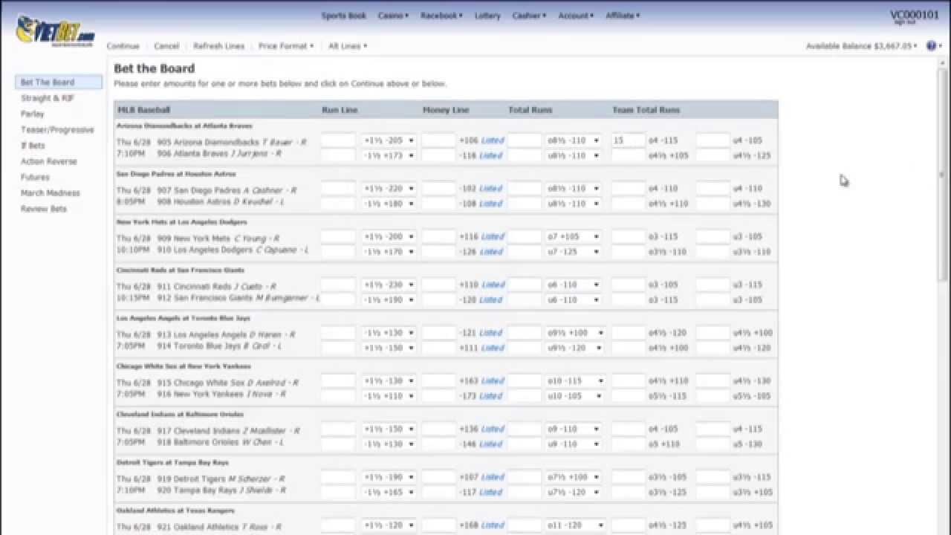951x535 pixels.
Task: Open the blue help question mark icon
Action: tap(931, 46)
